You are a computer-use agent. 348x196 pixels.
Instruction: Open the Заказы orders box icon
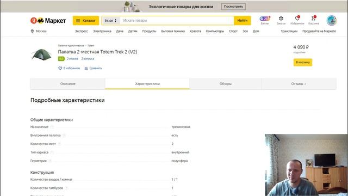[281, 20]
